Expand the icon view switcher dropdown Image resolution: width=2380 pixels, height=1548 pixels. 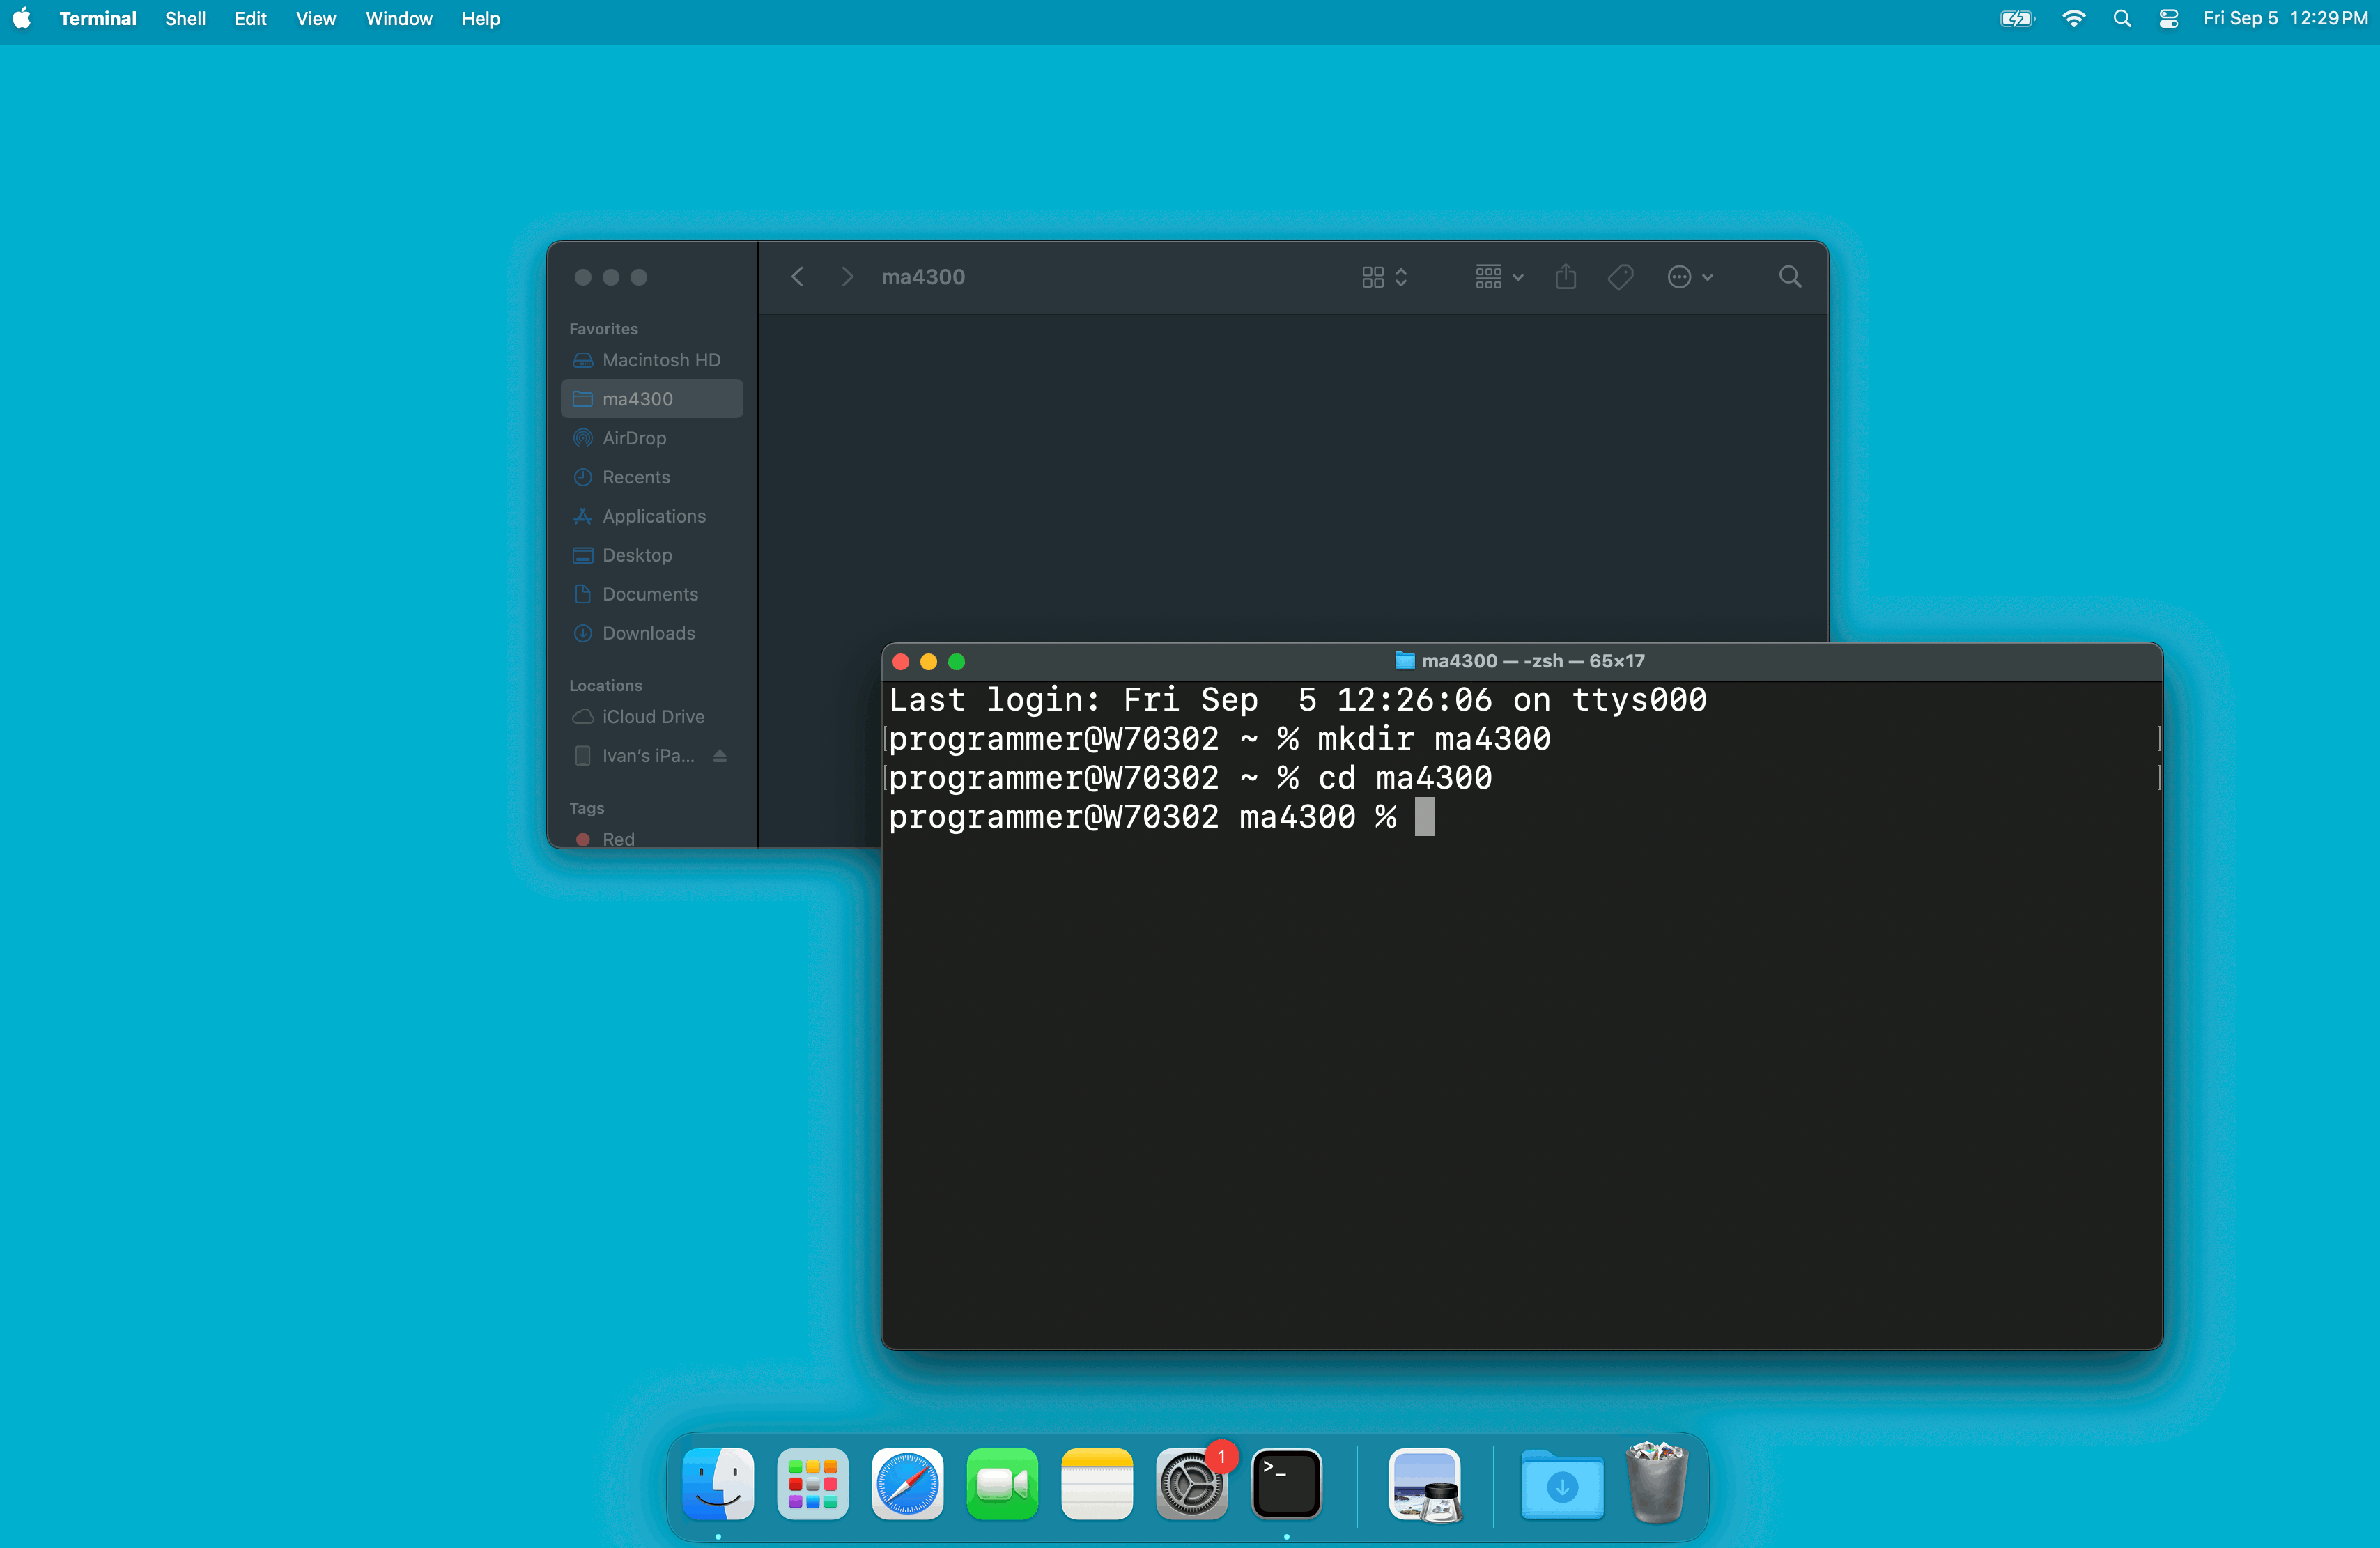[1384, 277]
